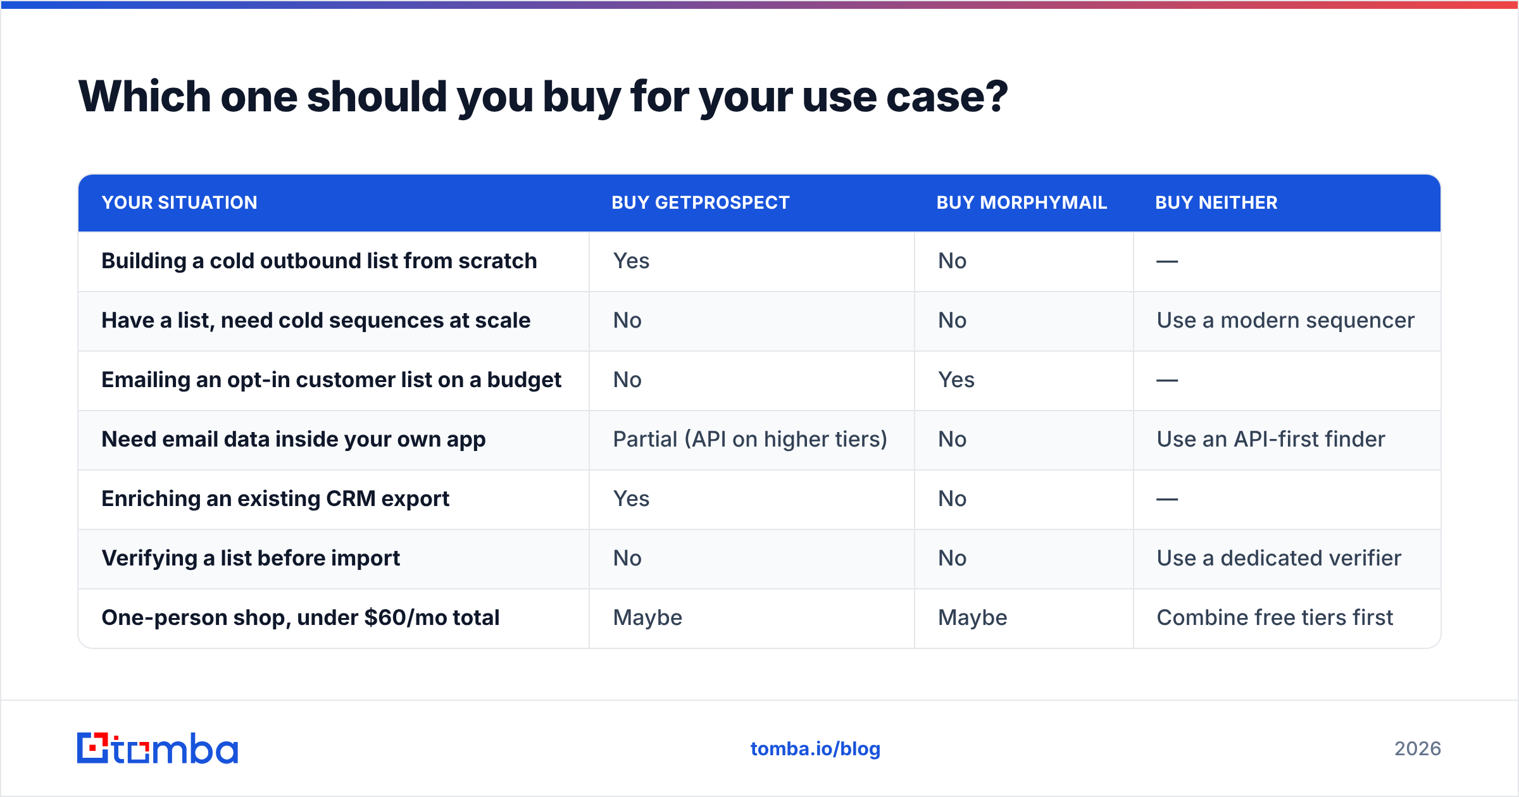Click GetProspect "No" in opt-in customer list row
Screen dimensions: 1519x797
point(627,380)
